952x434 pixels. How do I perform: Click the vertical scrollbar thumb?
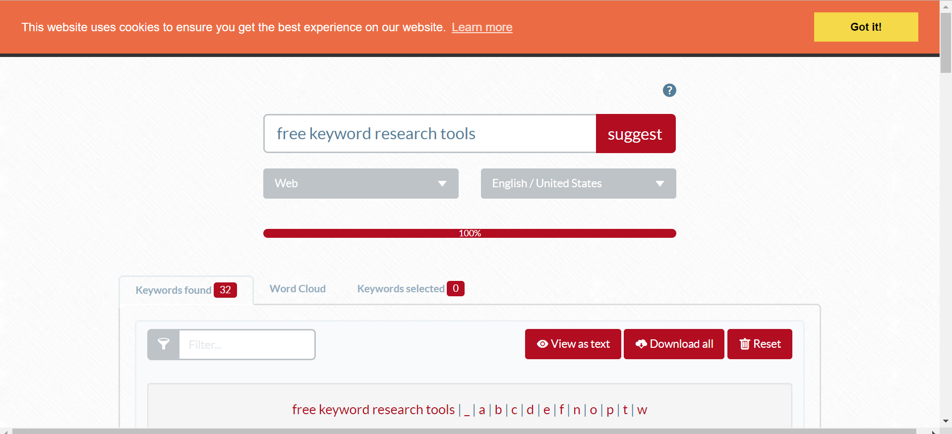point(946,43)
